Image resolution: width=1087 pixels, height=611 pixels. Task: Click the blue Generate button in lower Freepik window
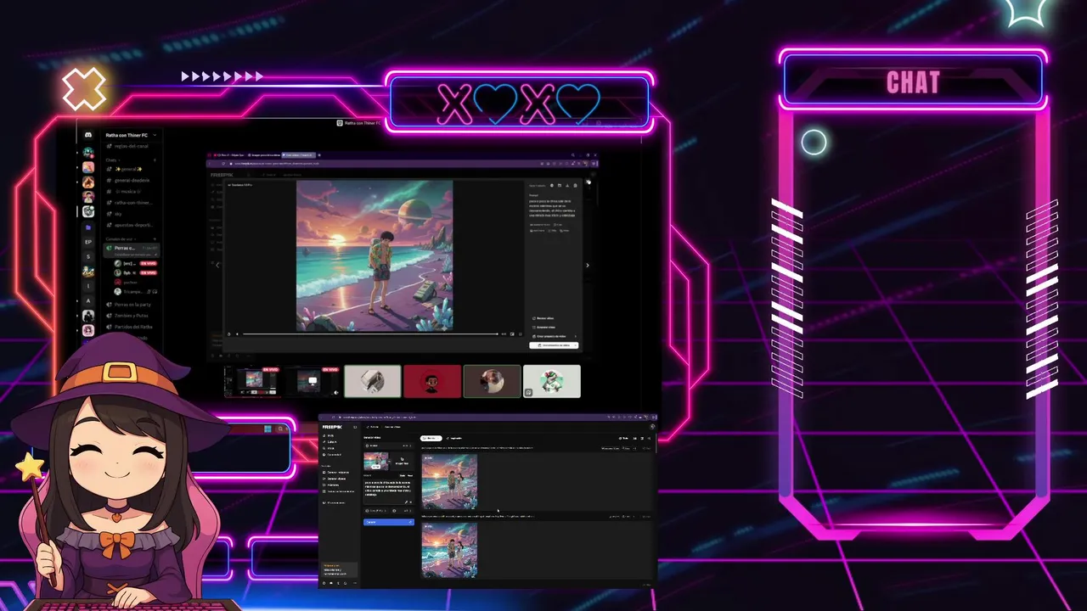pyautogui.click(x=388, y=522)
